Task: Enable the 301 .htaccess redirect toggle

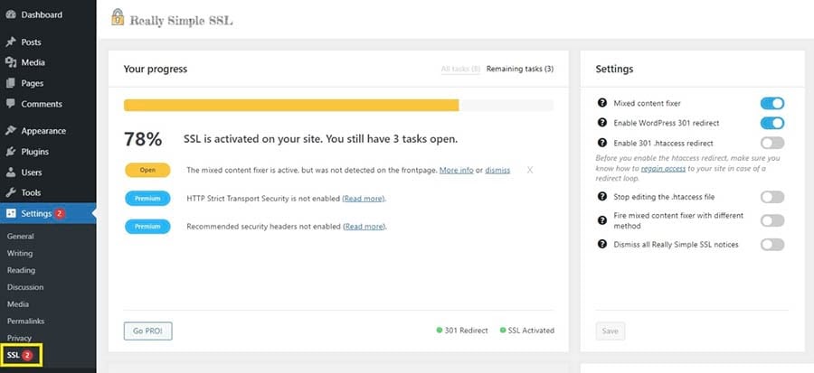Action: click(771, 143)
